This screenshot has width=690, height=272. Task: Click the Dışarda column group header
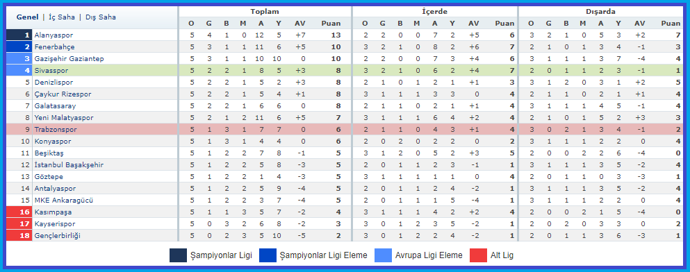pos(600,12)
